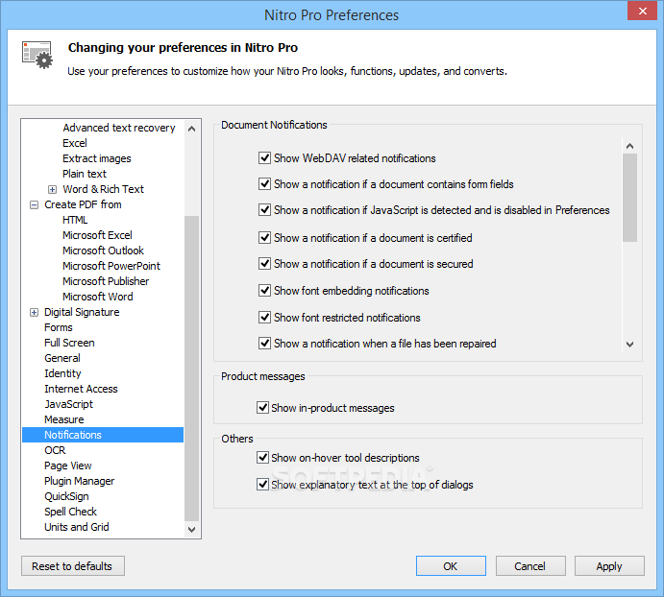Open Page View preferences
The image size is (664, 597).
pyautogui.click(x=68, y=466)
